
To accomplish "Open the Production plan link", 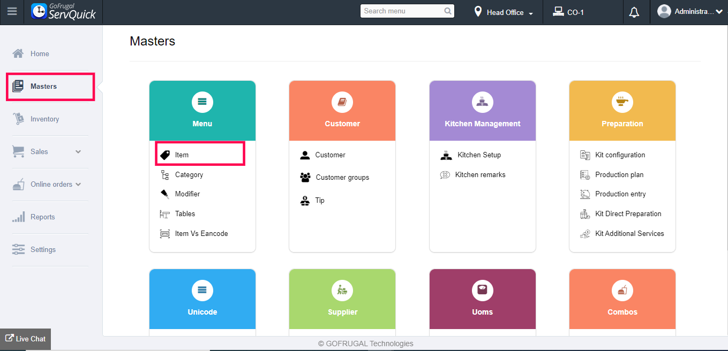I will [619, 174].
